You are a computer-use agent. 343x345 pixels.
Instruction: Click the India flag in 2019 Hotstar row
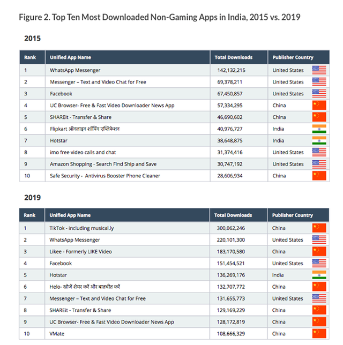point(319,275)
